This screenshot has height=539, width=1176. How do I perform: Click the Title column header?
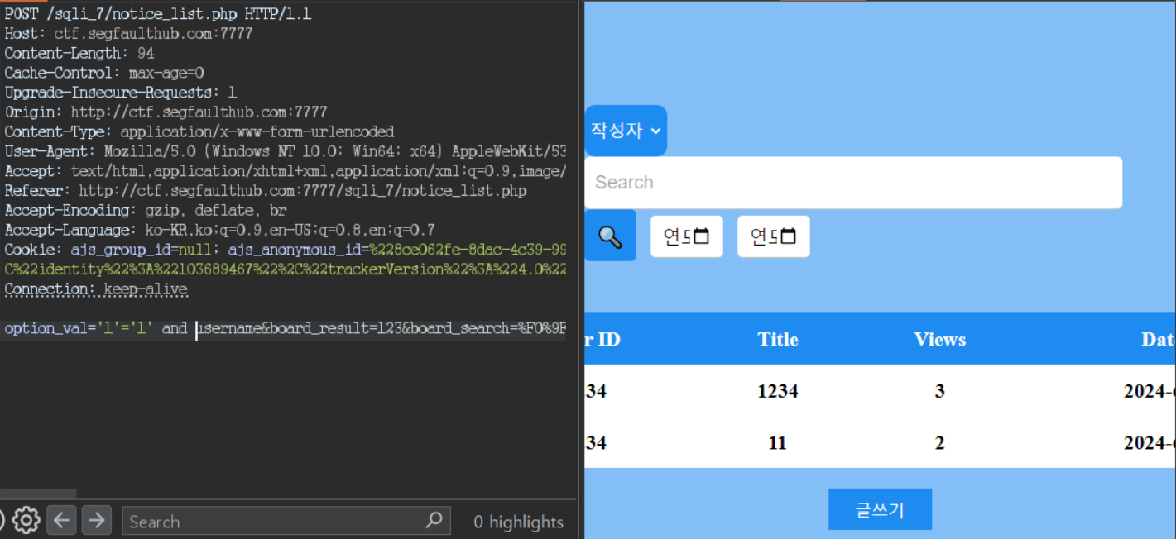778,339
